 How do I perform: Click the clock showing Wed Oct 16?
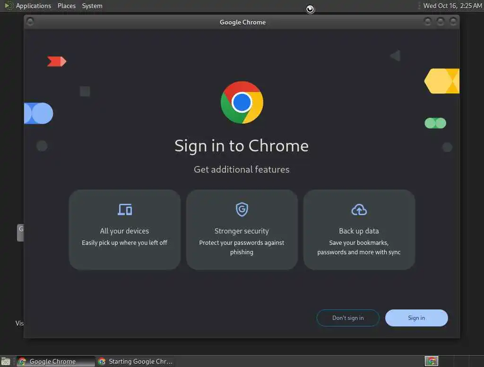(x=452, y=6)
